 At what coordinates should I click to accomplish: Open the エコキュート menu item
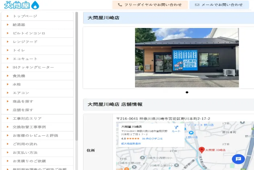point(25,59)
